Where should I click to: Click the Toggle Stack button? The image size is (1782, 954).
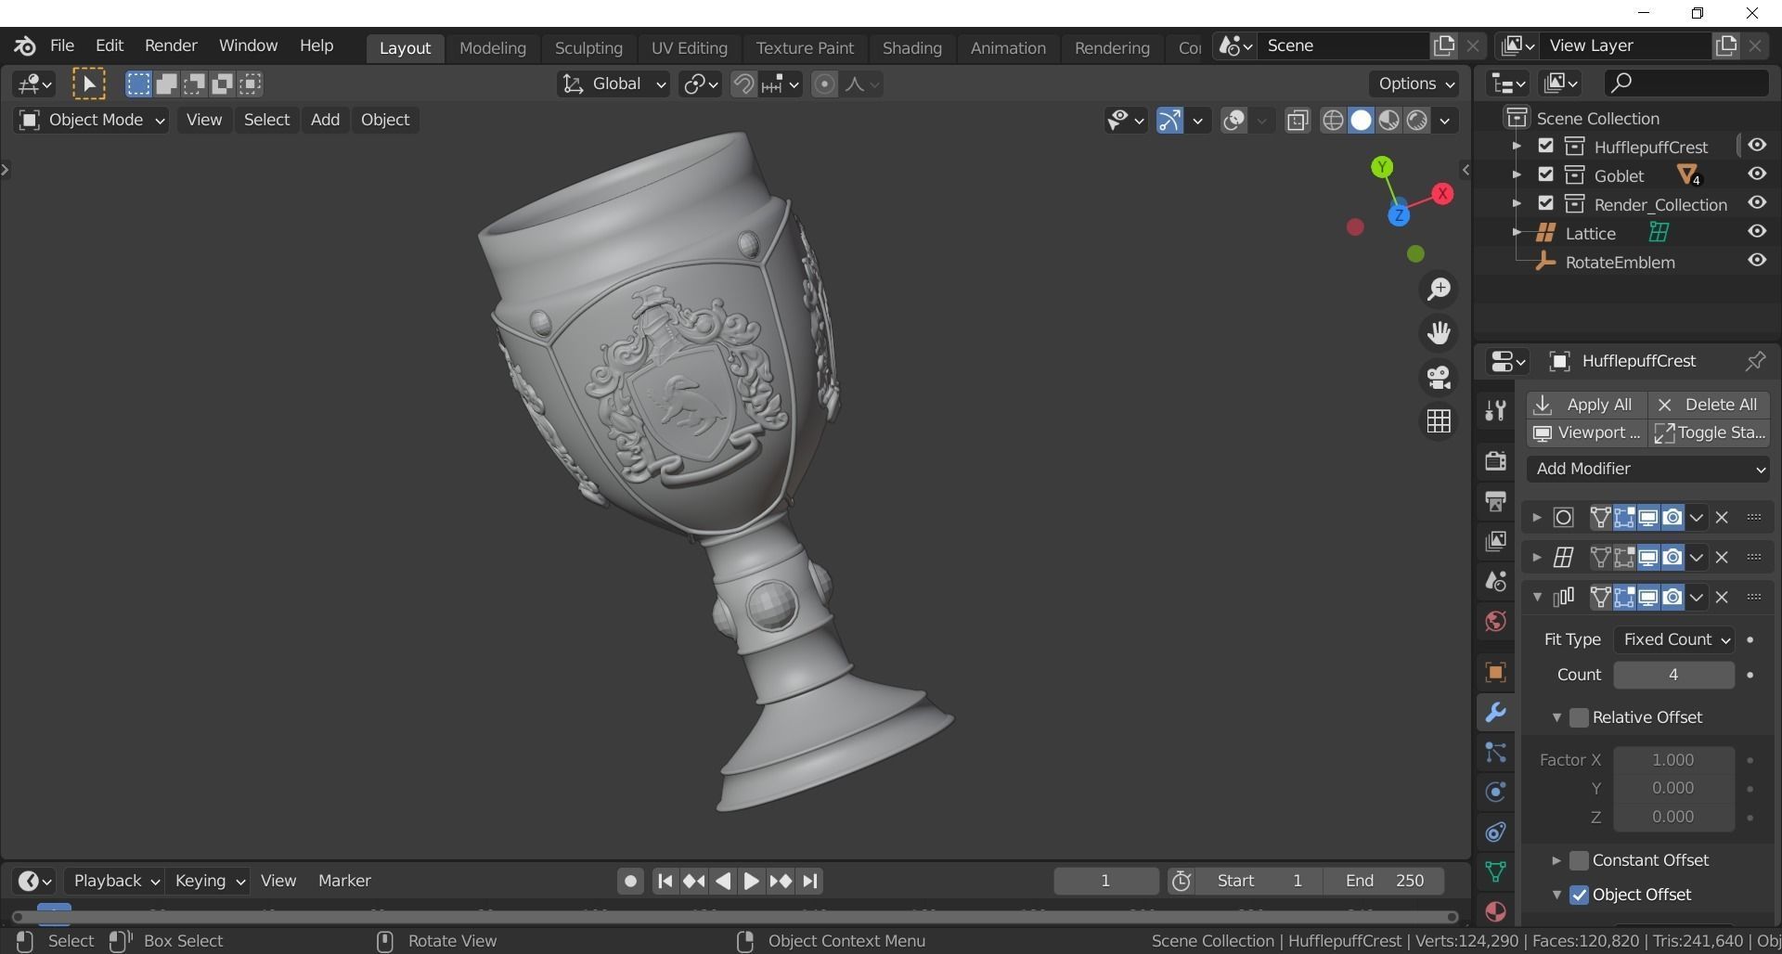click(x=1710, y=432)
